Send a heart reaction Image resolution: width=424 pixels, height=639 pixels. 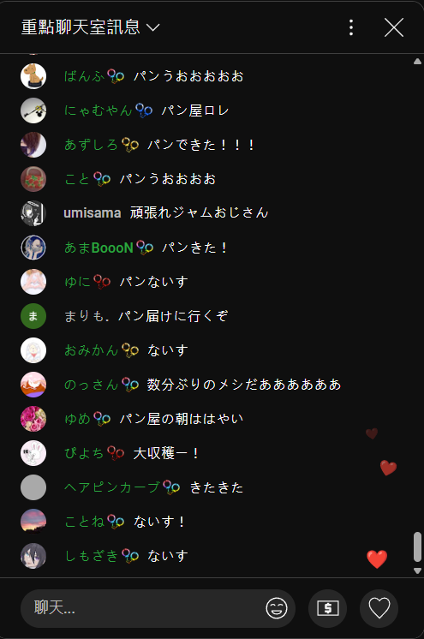point(379,608)
